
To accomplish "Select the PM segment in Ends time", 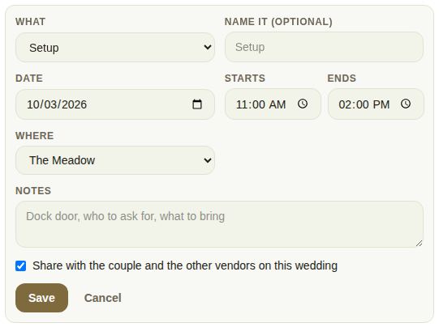I will (381, 104).
